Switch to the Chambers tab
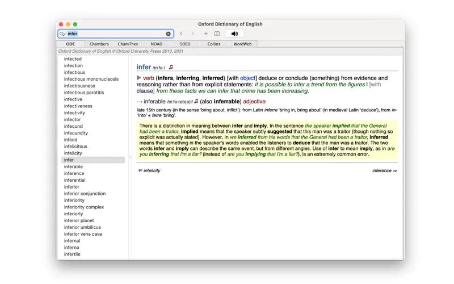Screen dimensions: 454x284 99,44
